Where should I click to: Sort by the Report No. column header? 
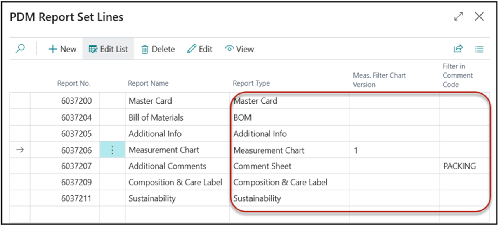coord(74,83)
